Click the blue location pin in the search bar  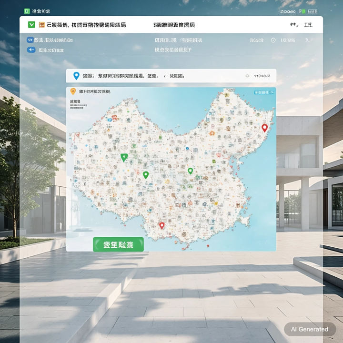point(76,76)
